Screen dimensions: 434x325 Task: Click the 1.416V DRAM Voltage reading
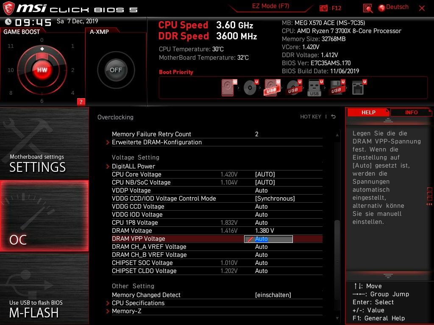tap(229, 231)
